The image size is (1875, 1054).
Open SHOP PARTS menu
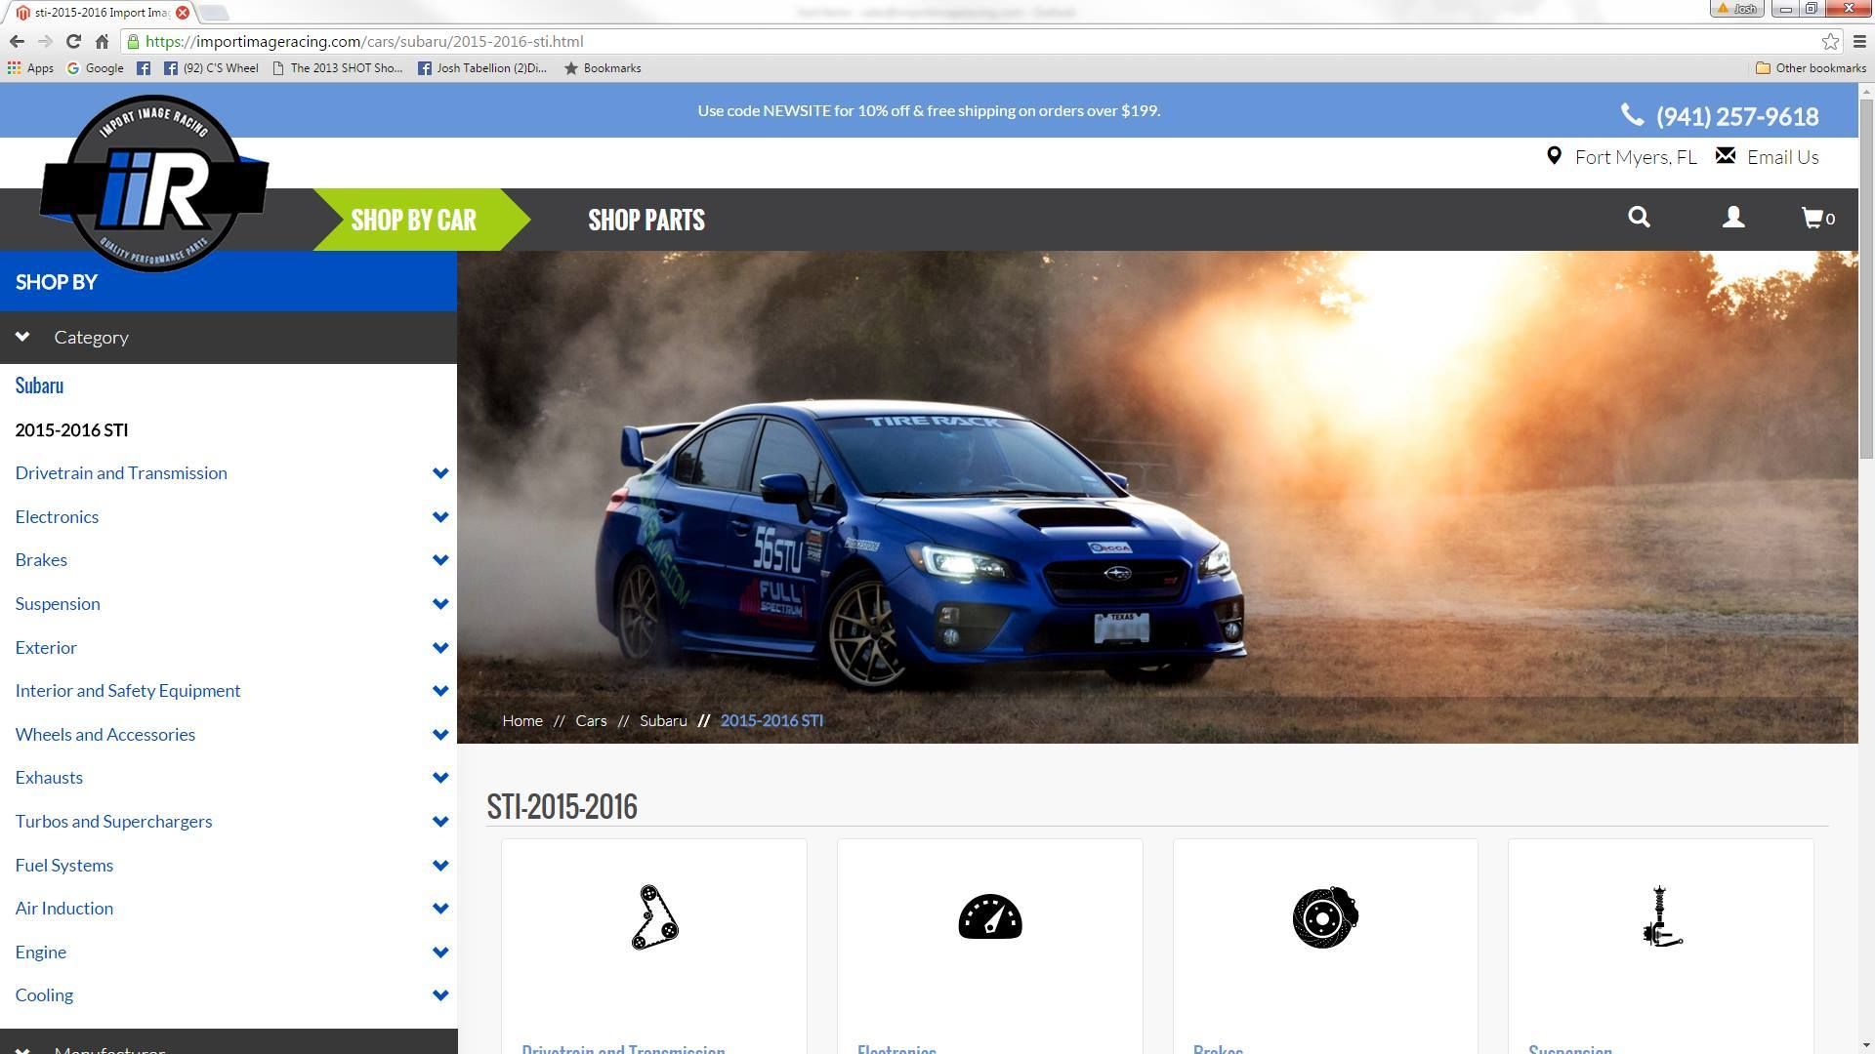(646, 220)
